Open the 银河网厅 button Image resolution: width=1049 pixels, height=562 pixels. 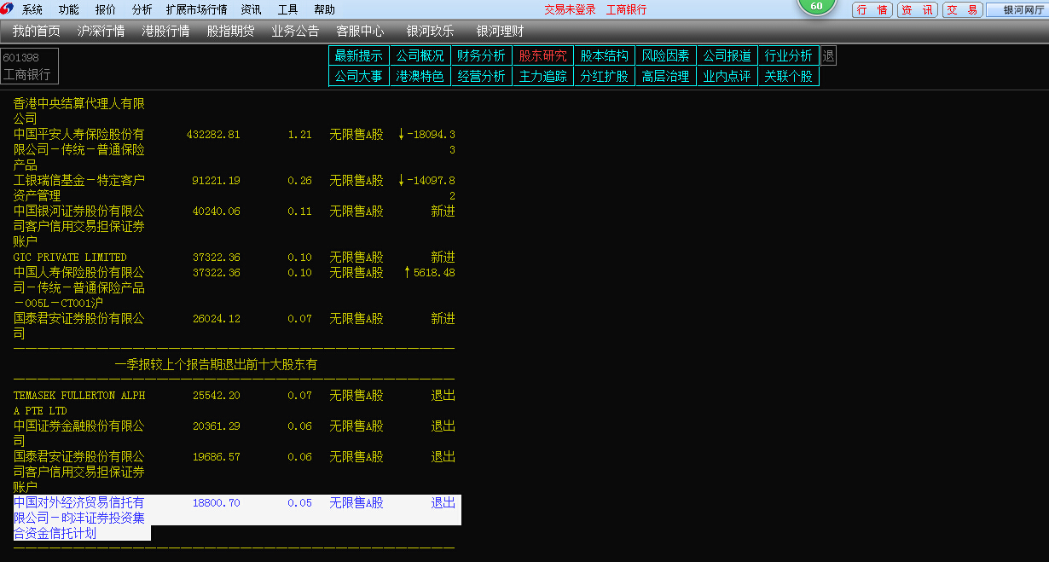point(1017,10)
